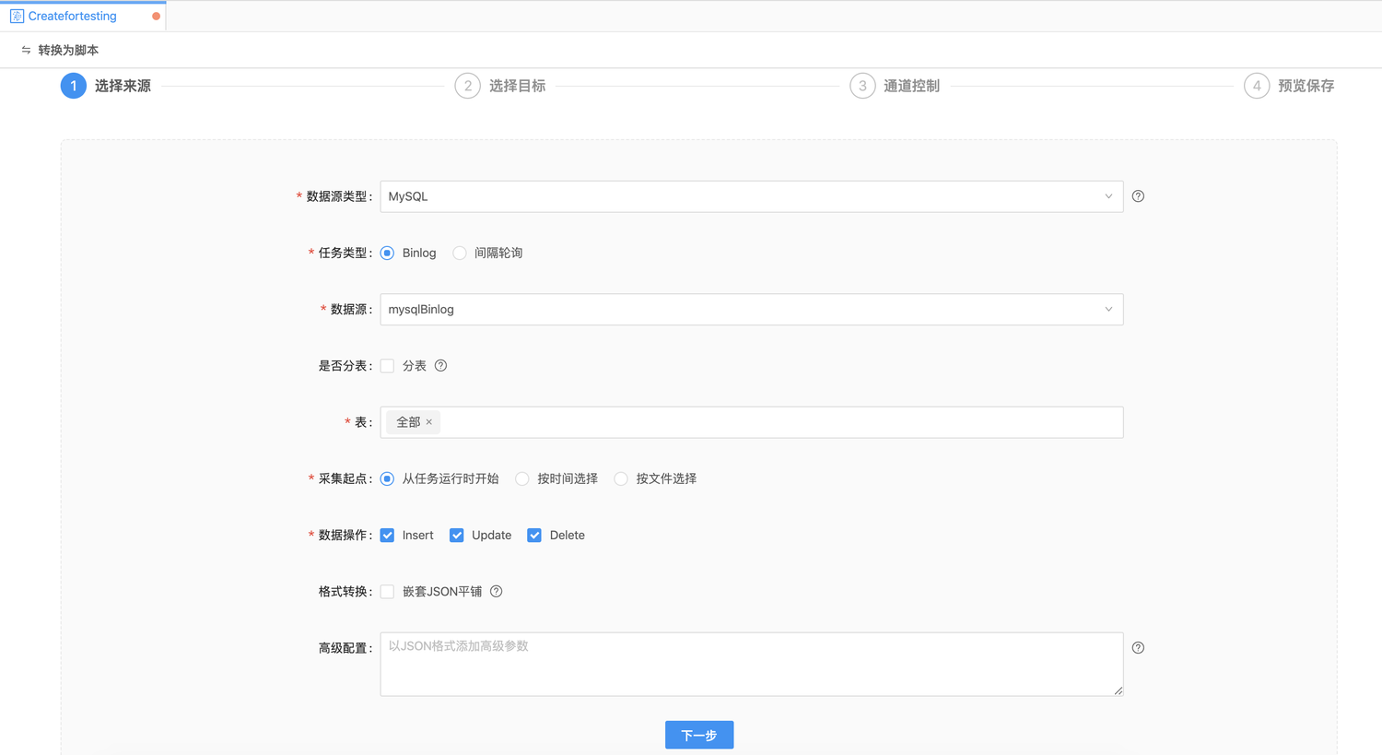Click the 下一步 button
The height and width of the screenshot is (755, 1382).
(699, 735)
